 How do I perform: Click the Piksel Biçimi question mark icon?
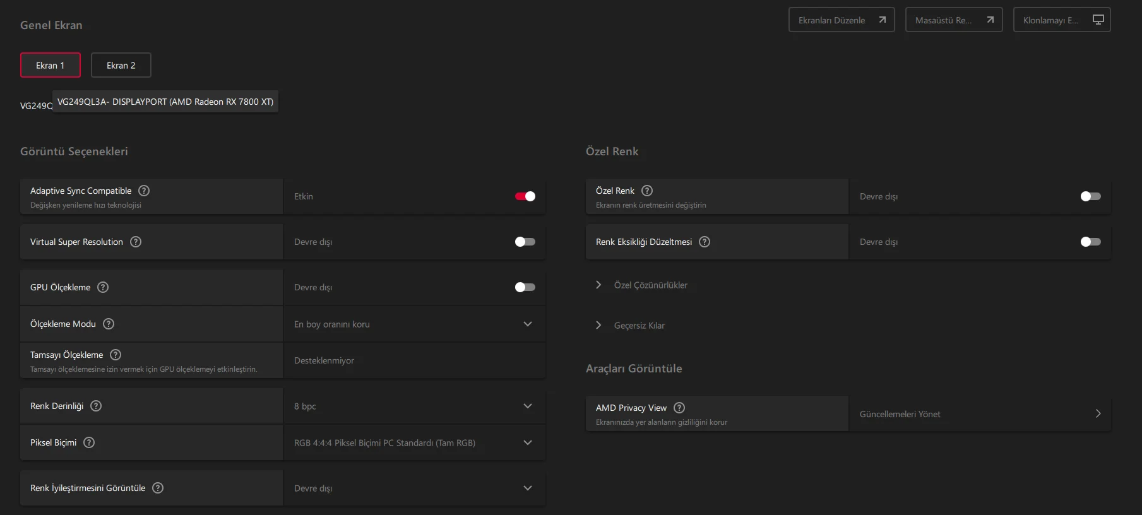89,442
